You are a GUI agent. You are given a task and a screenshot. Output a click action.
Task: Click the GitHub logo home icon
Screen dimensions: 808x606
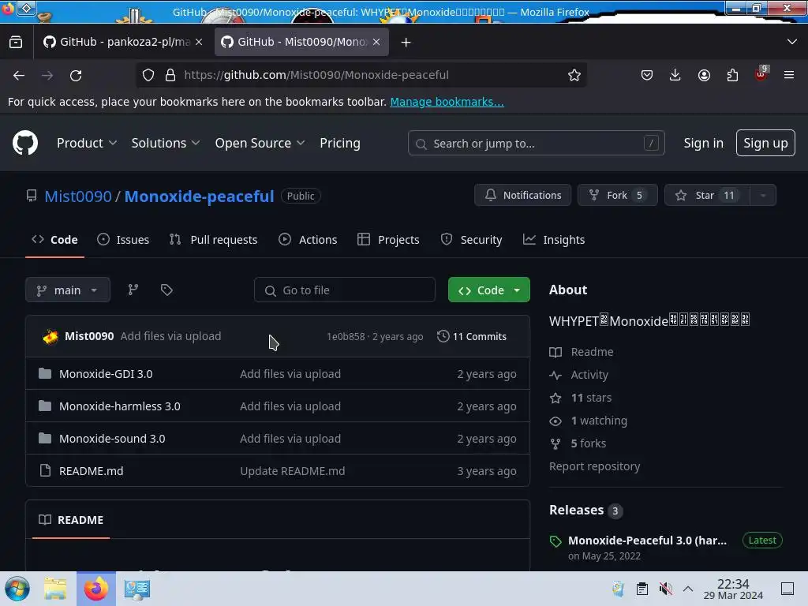coord(24,143)
